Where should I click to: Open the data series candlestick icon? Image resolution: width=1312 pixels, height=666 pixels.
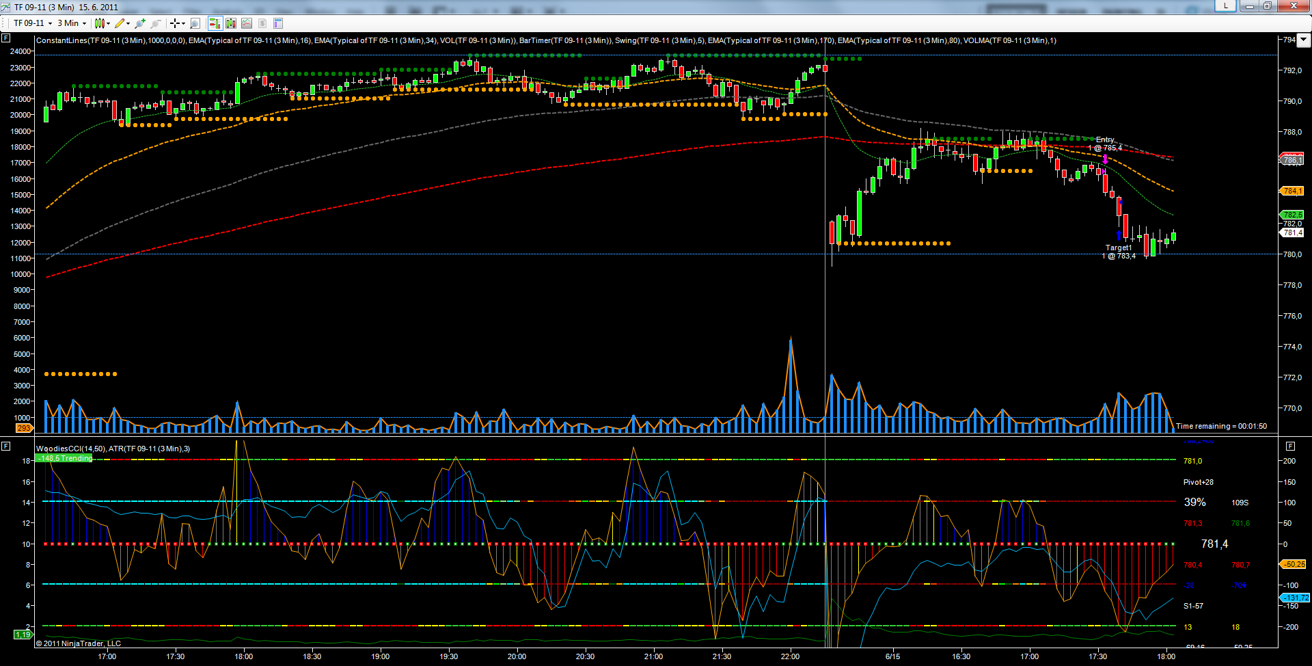[x=231, y=23]
